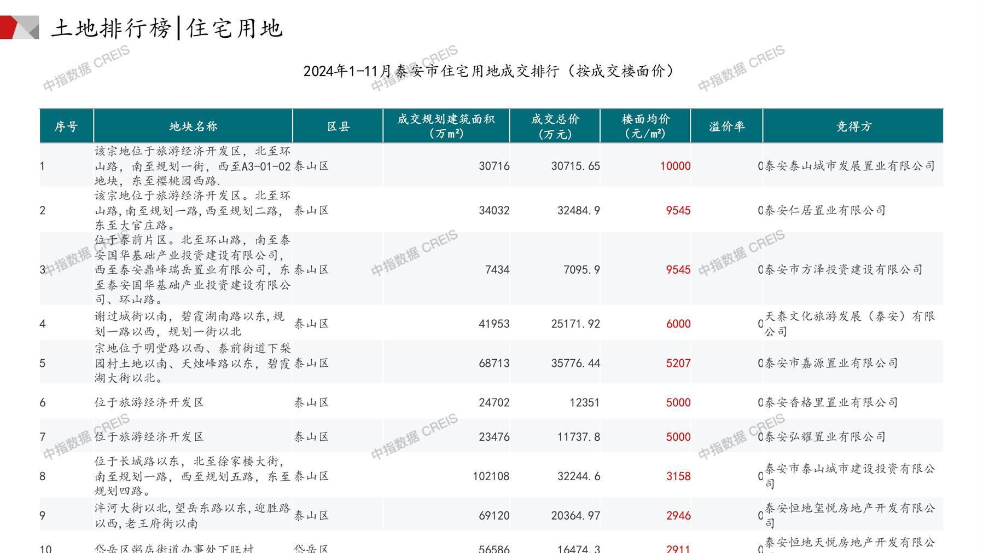The image size is (983, 553).
Task: Click the red 6000 floor price value
Action: (678, 324)
